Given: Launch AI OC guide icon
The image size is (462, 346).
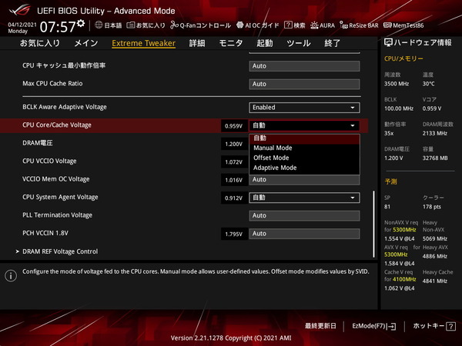Looking at the screenshot, I should (x=239, y=25).
